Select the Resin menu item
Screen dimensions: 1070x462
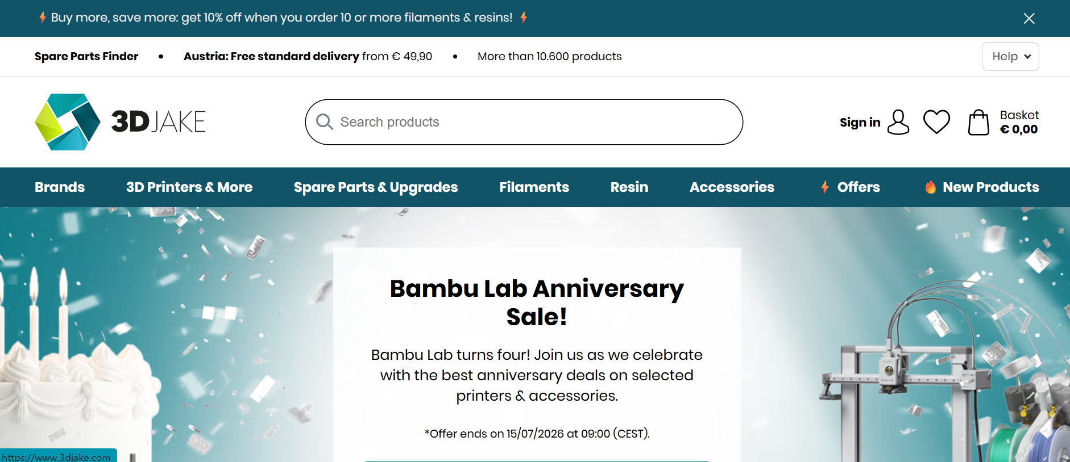[629, 187]
